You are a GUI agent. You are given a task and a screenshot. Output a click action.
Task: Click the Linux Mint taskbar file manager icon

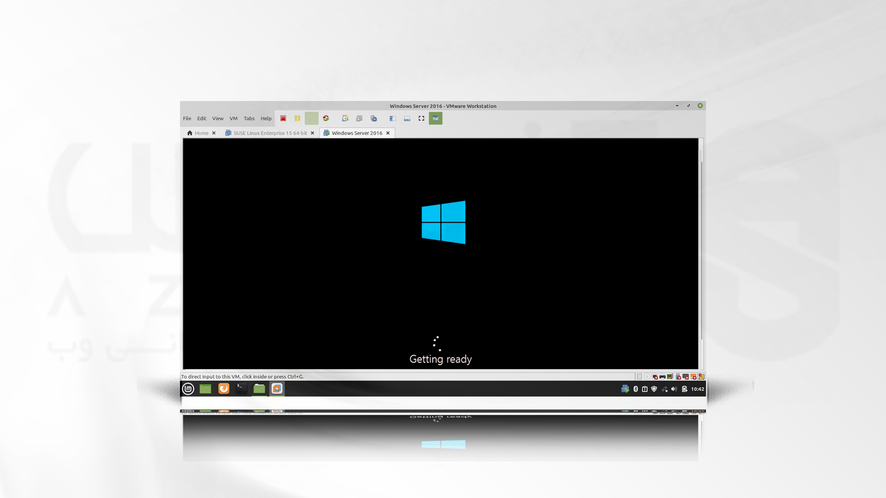[258, 389]
